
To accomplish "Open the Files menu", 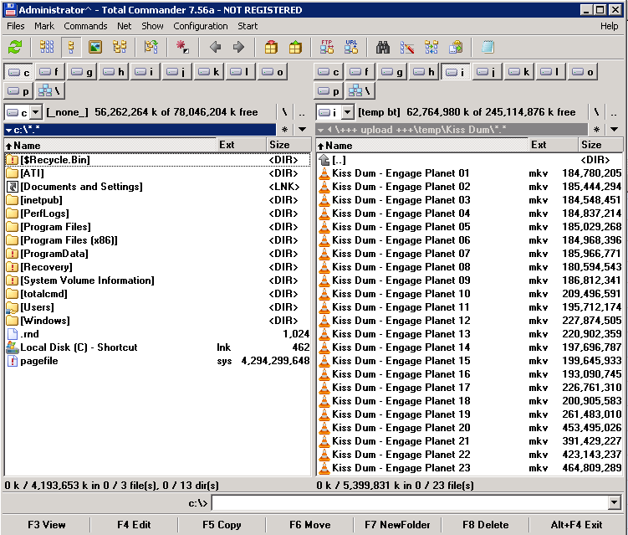I will 16,26.
